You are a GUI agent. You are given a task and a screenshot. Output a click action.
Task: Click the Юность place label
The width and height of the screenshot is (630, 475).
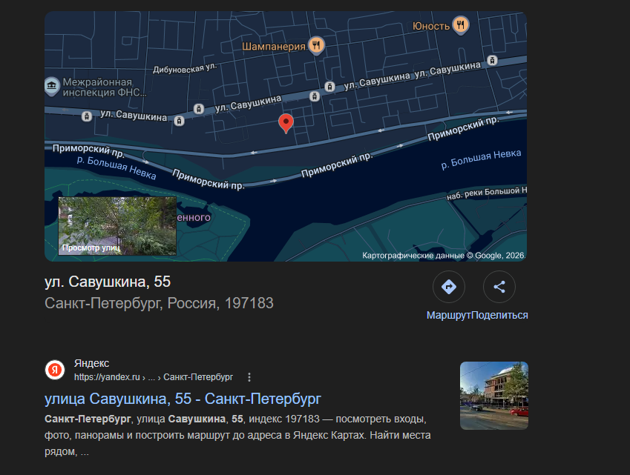[x=431, y=26]
